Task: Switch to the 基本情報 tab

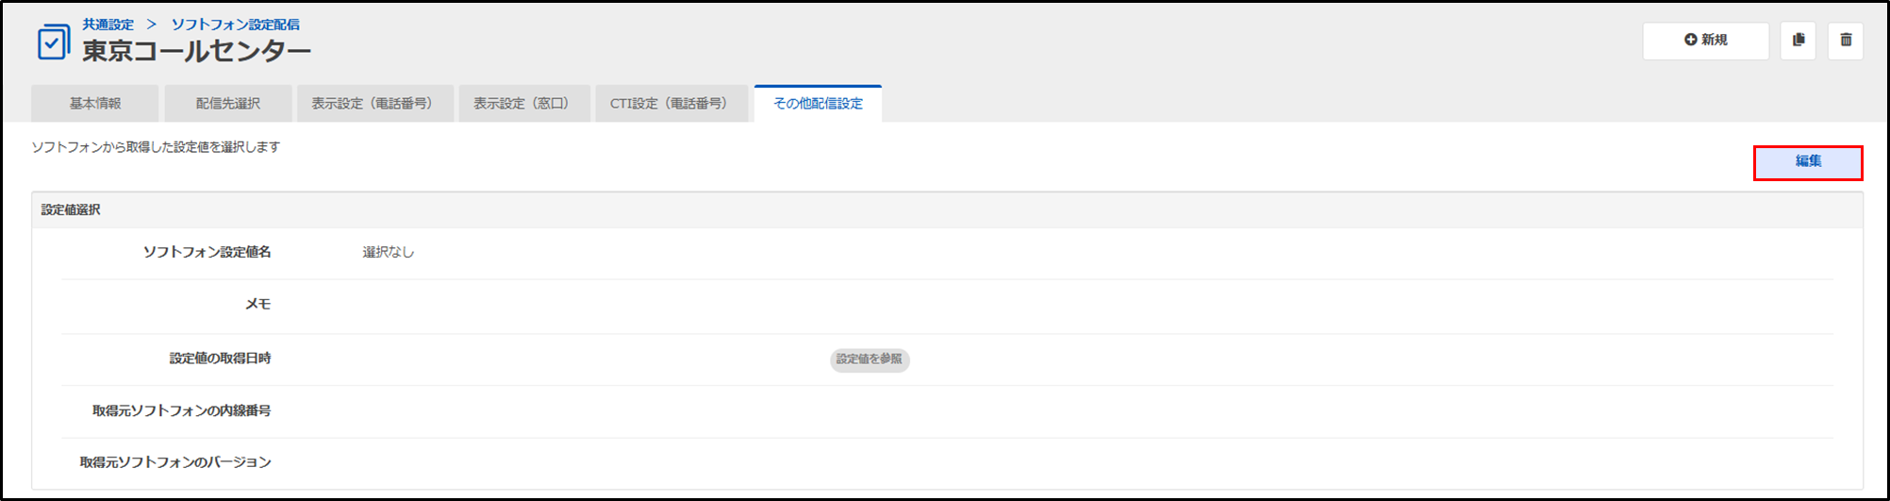Action: tap(95, 104)
